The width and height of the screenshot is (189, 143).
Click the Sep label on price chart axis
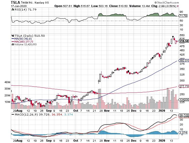(49, 111)
